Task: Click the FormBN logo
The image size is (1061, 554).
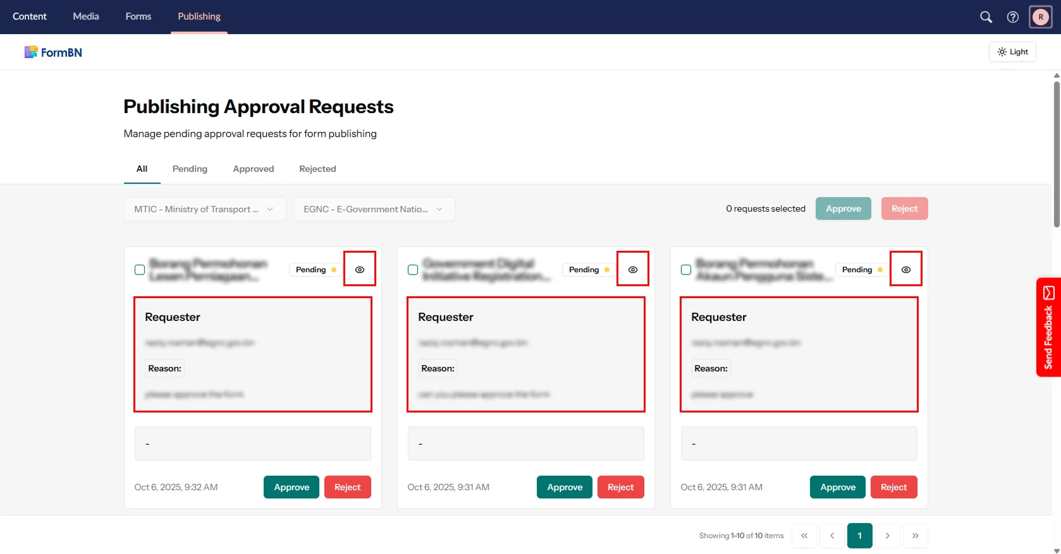Action: (x=53, y=52)
